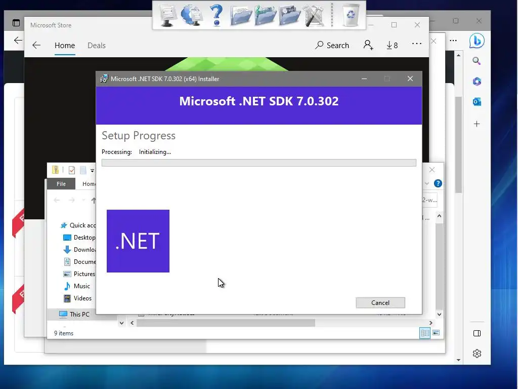Open Videos in the Explorer navigation pane
Image resolution: width=518 pixels, height=389 pixels.
click(77, 298)
